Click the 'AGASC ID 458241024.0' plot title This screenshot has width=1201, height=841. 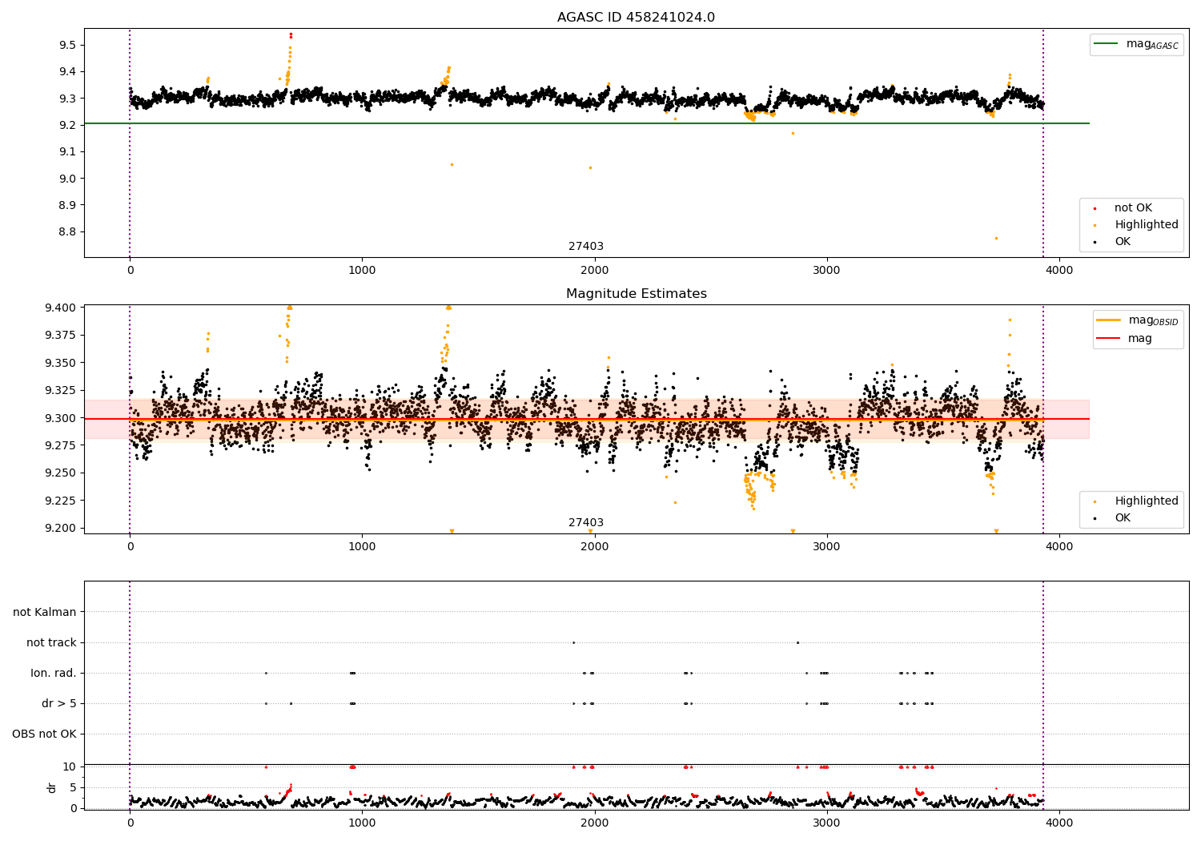636,18
